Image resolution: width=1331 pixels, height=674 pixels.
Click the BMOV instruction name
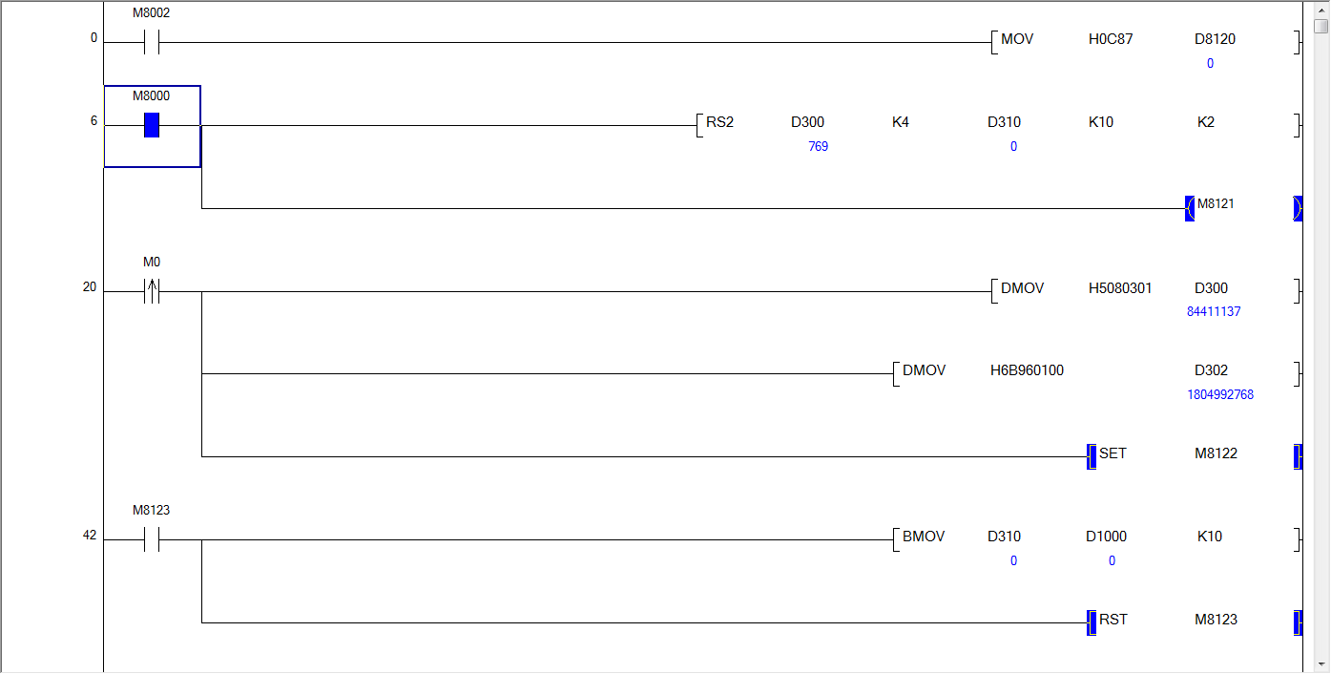click(924, 537)
